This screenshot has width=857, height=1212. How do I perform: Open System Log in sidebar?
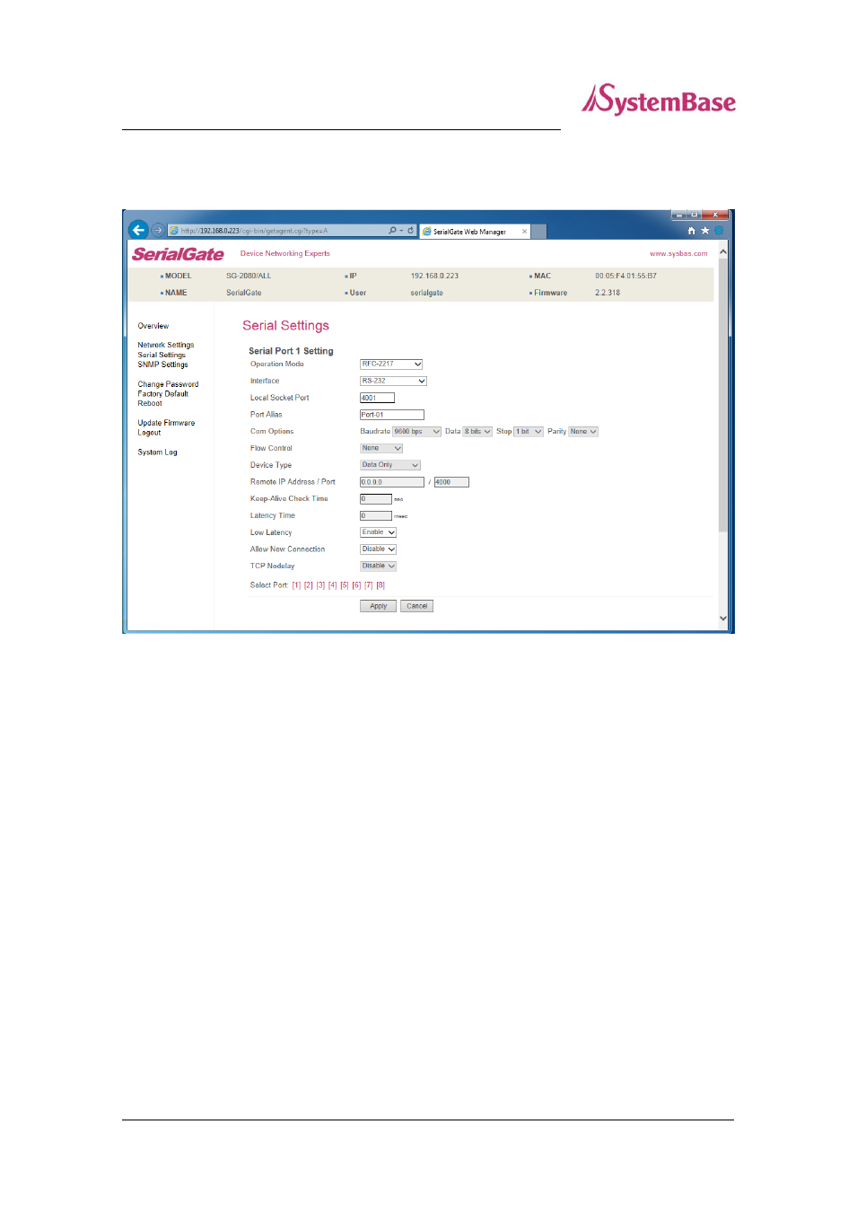(158, 452)
